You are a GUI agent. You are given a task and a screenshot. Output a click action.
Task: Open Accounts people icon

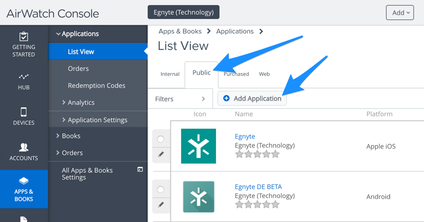23,147
